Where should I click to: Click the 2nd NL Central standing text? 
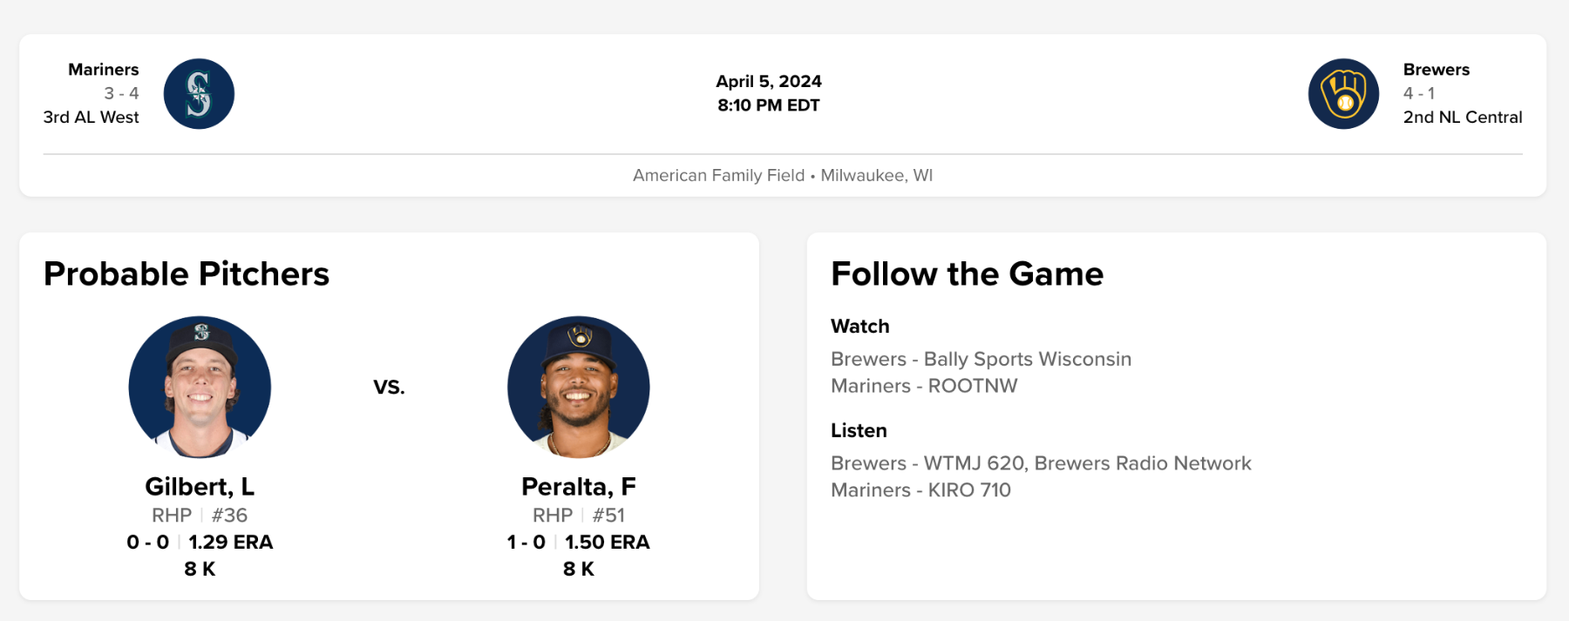(1462, 117)
